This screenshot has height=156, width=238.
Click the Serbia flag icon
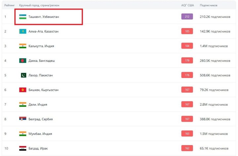point(22,119)
